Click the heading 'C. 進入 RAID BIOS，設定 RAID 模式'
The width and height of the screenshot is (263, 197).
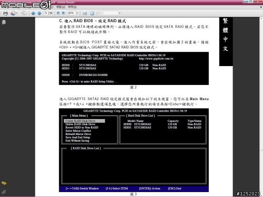coord(92,21)
